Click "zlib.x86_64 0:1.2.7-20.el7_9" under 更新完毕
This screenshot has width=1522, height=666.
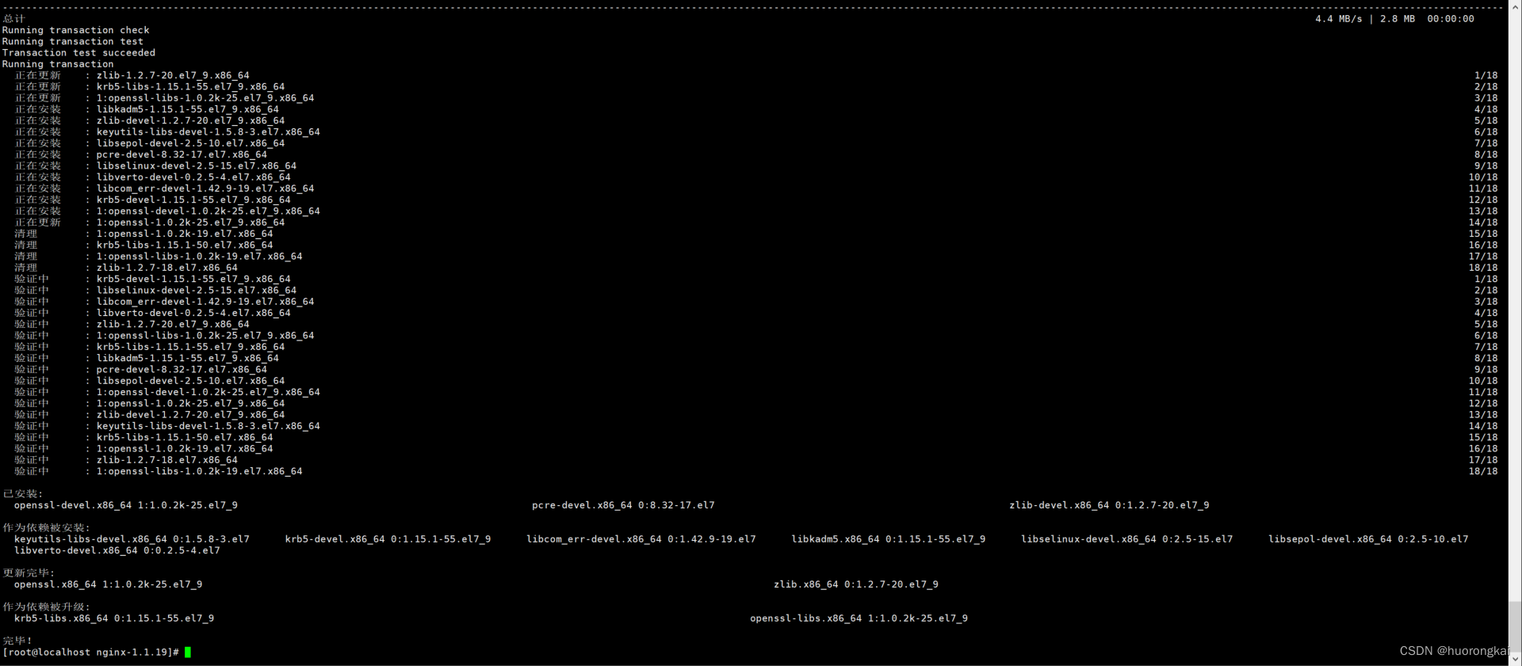856,584
